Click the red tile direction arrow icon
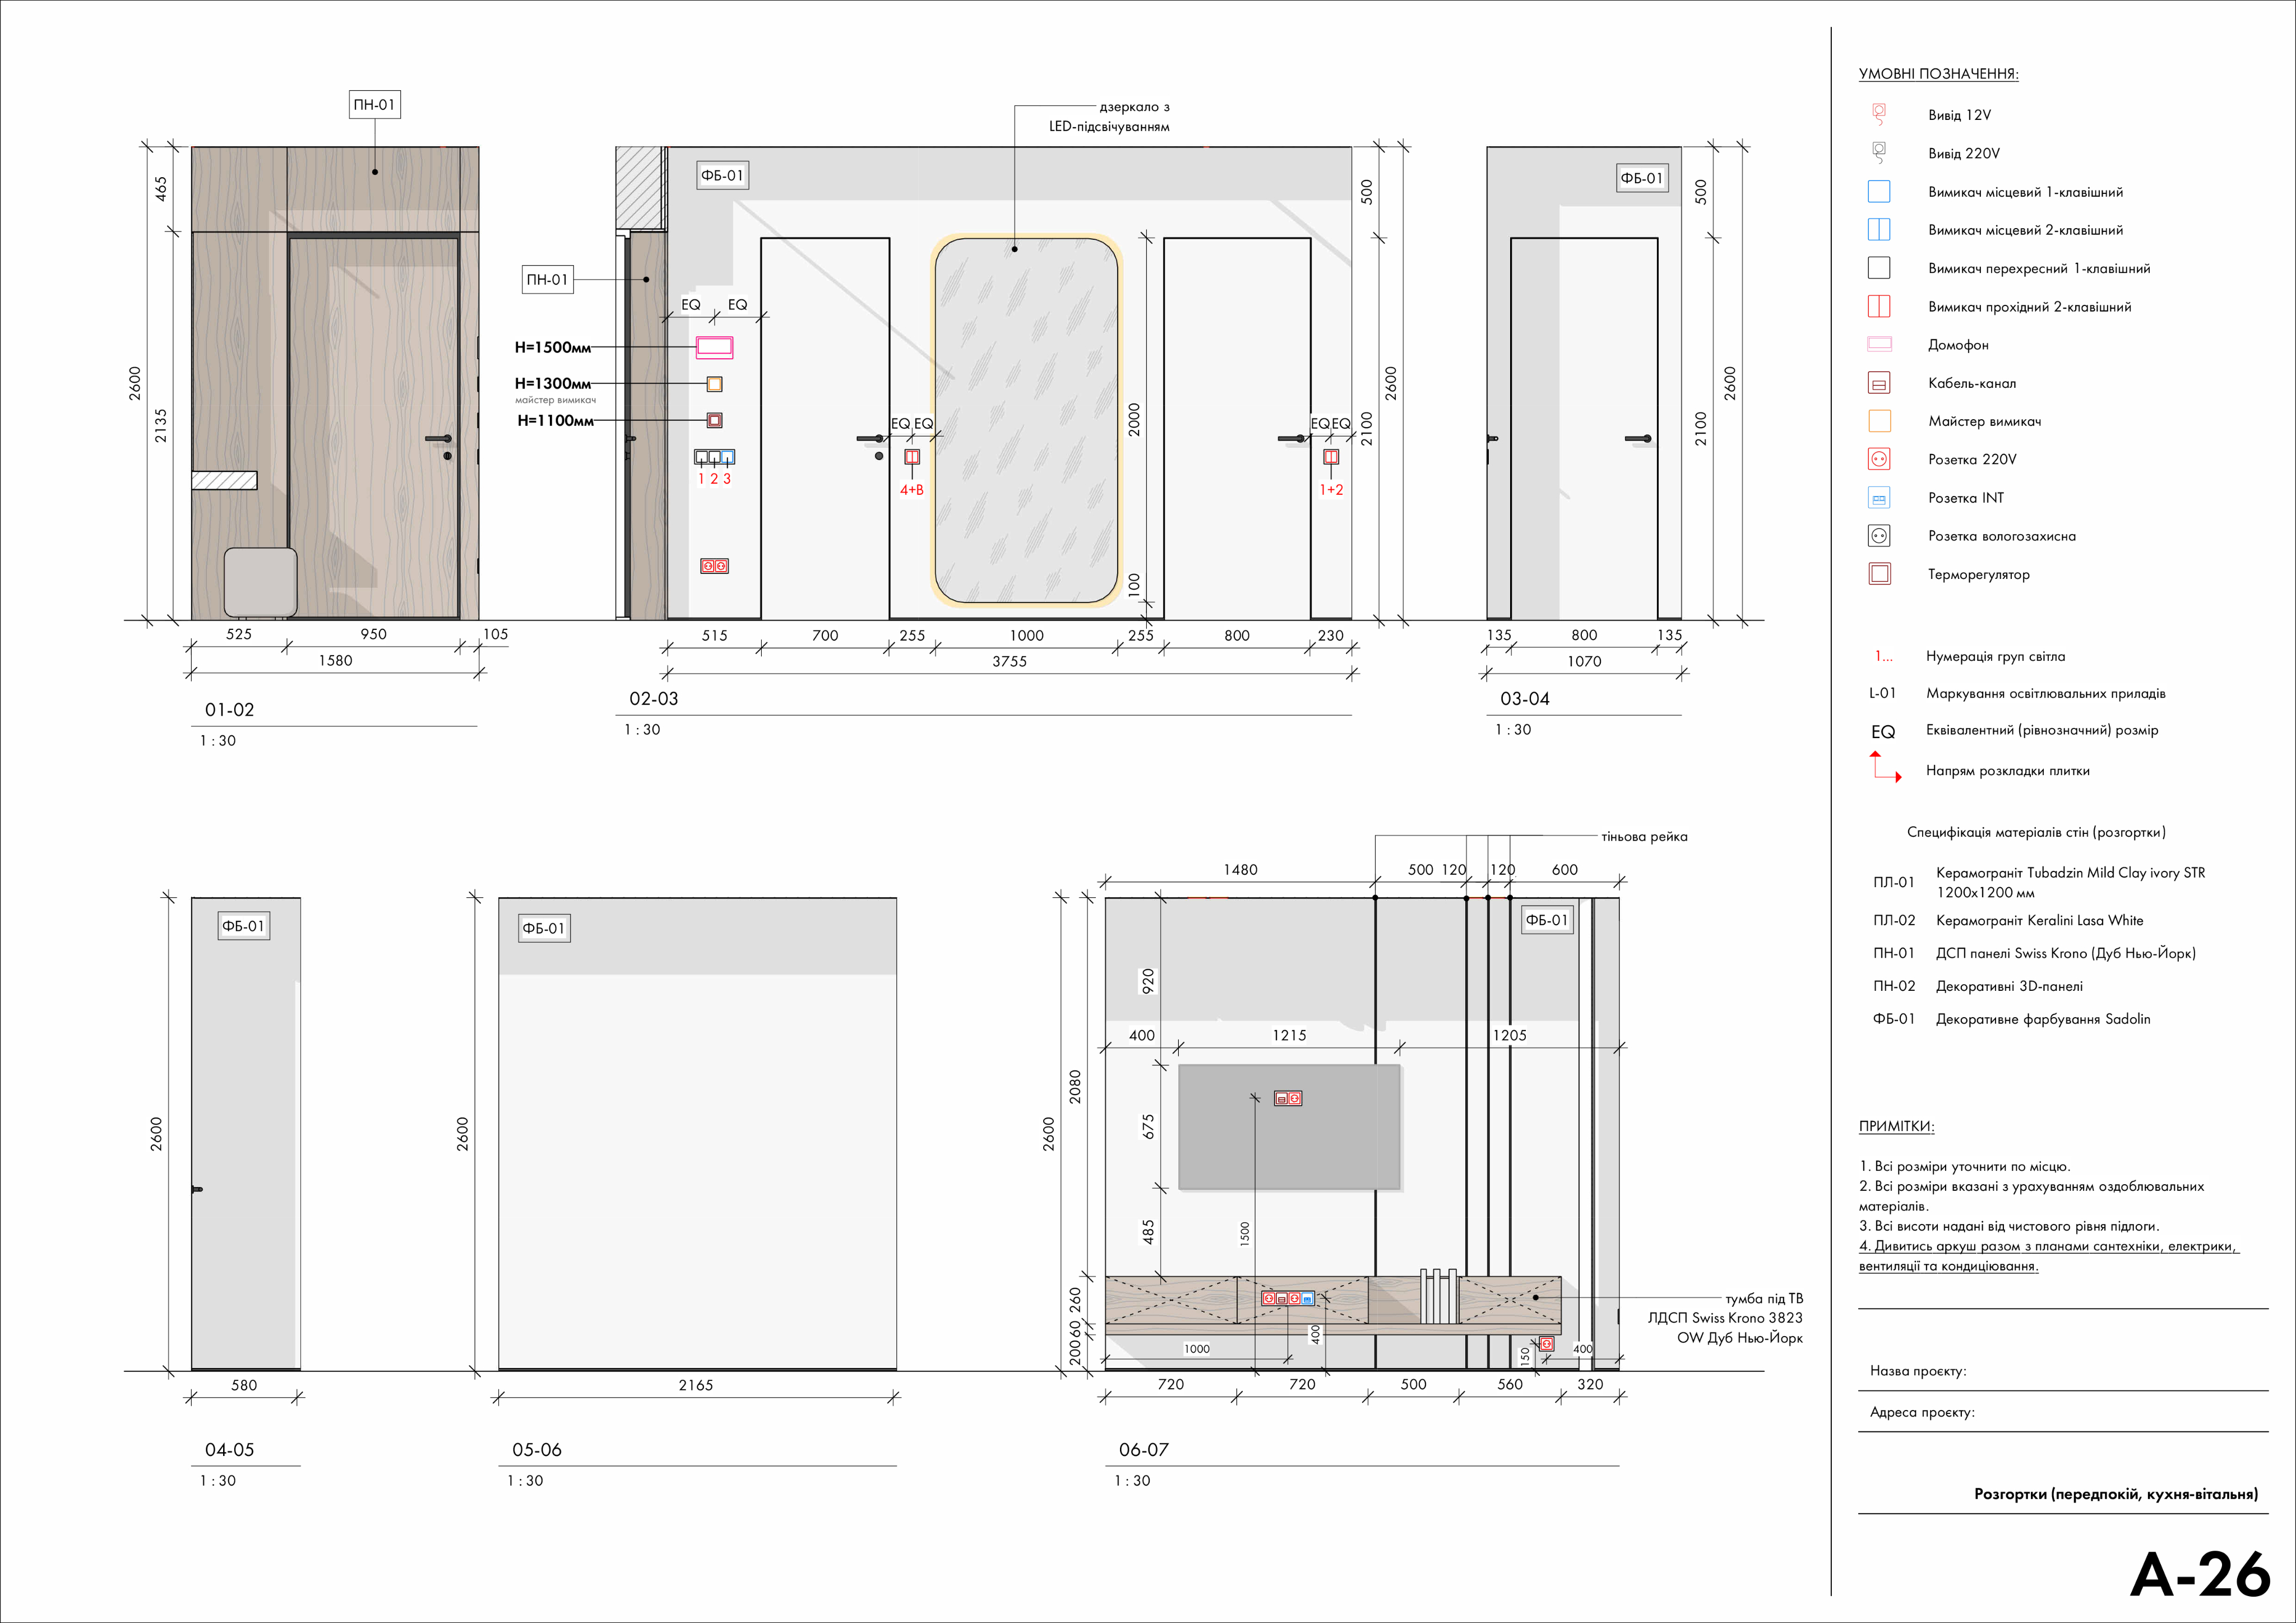This screenshot has width=2296, height=1623. 1884,767
